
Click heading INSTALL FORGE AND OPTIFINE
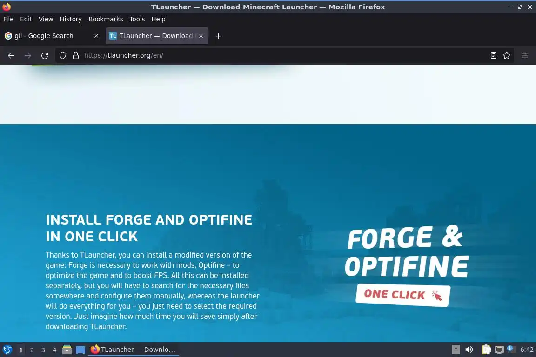pos(149,228)
